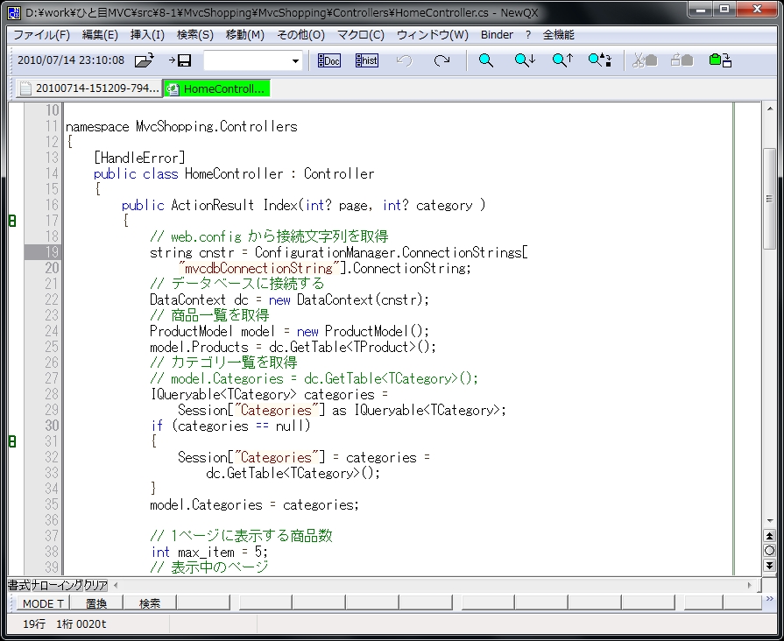
Task: Open the hist history toolbar icon
Action: [x=366, y=60]
